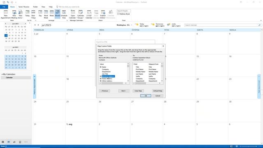Screen dimensions: 263x148
Task: Open the View ribbon tab
Action: [x=43, y=7]
